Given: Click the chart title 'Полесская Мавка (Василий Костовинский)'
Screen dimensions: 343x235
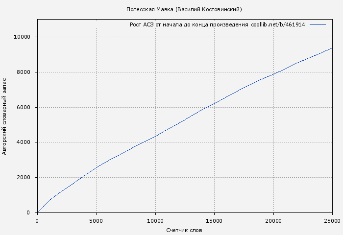Looking at the screenshot, I should (184, 9).
